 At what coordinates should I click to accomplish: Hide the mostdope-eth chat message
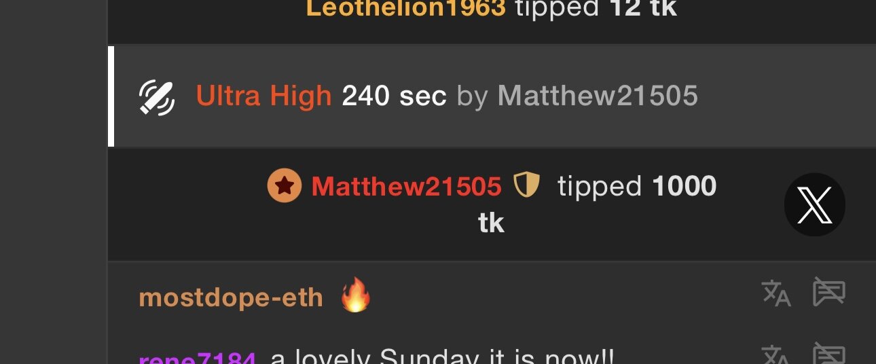pyautogui.click(x=829, y=292)
